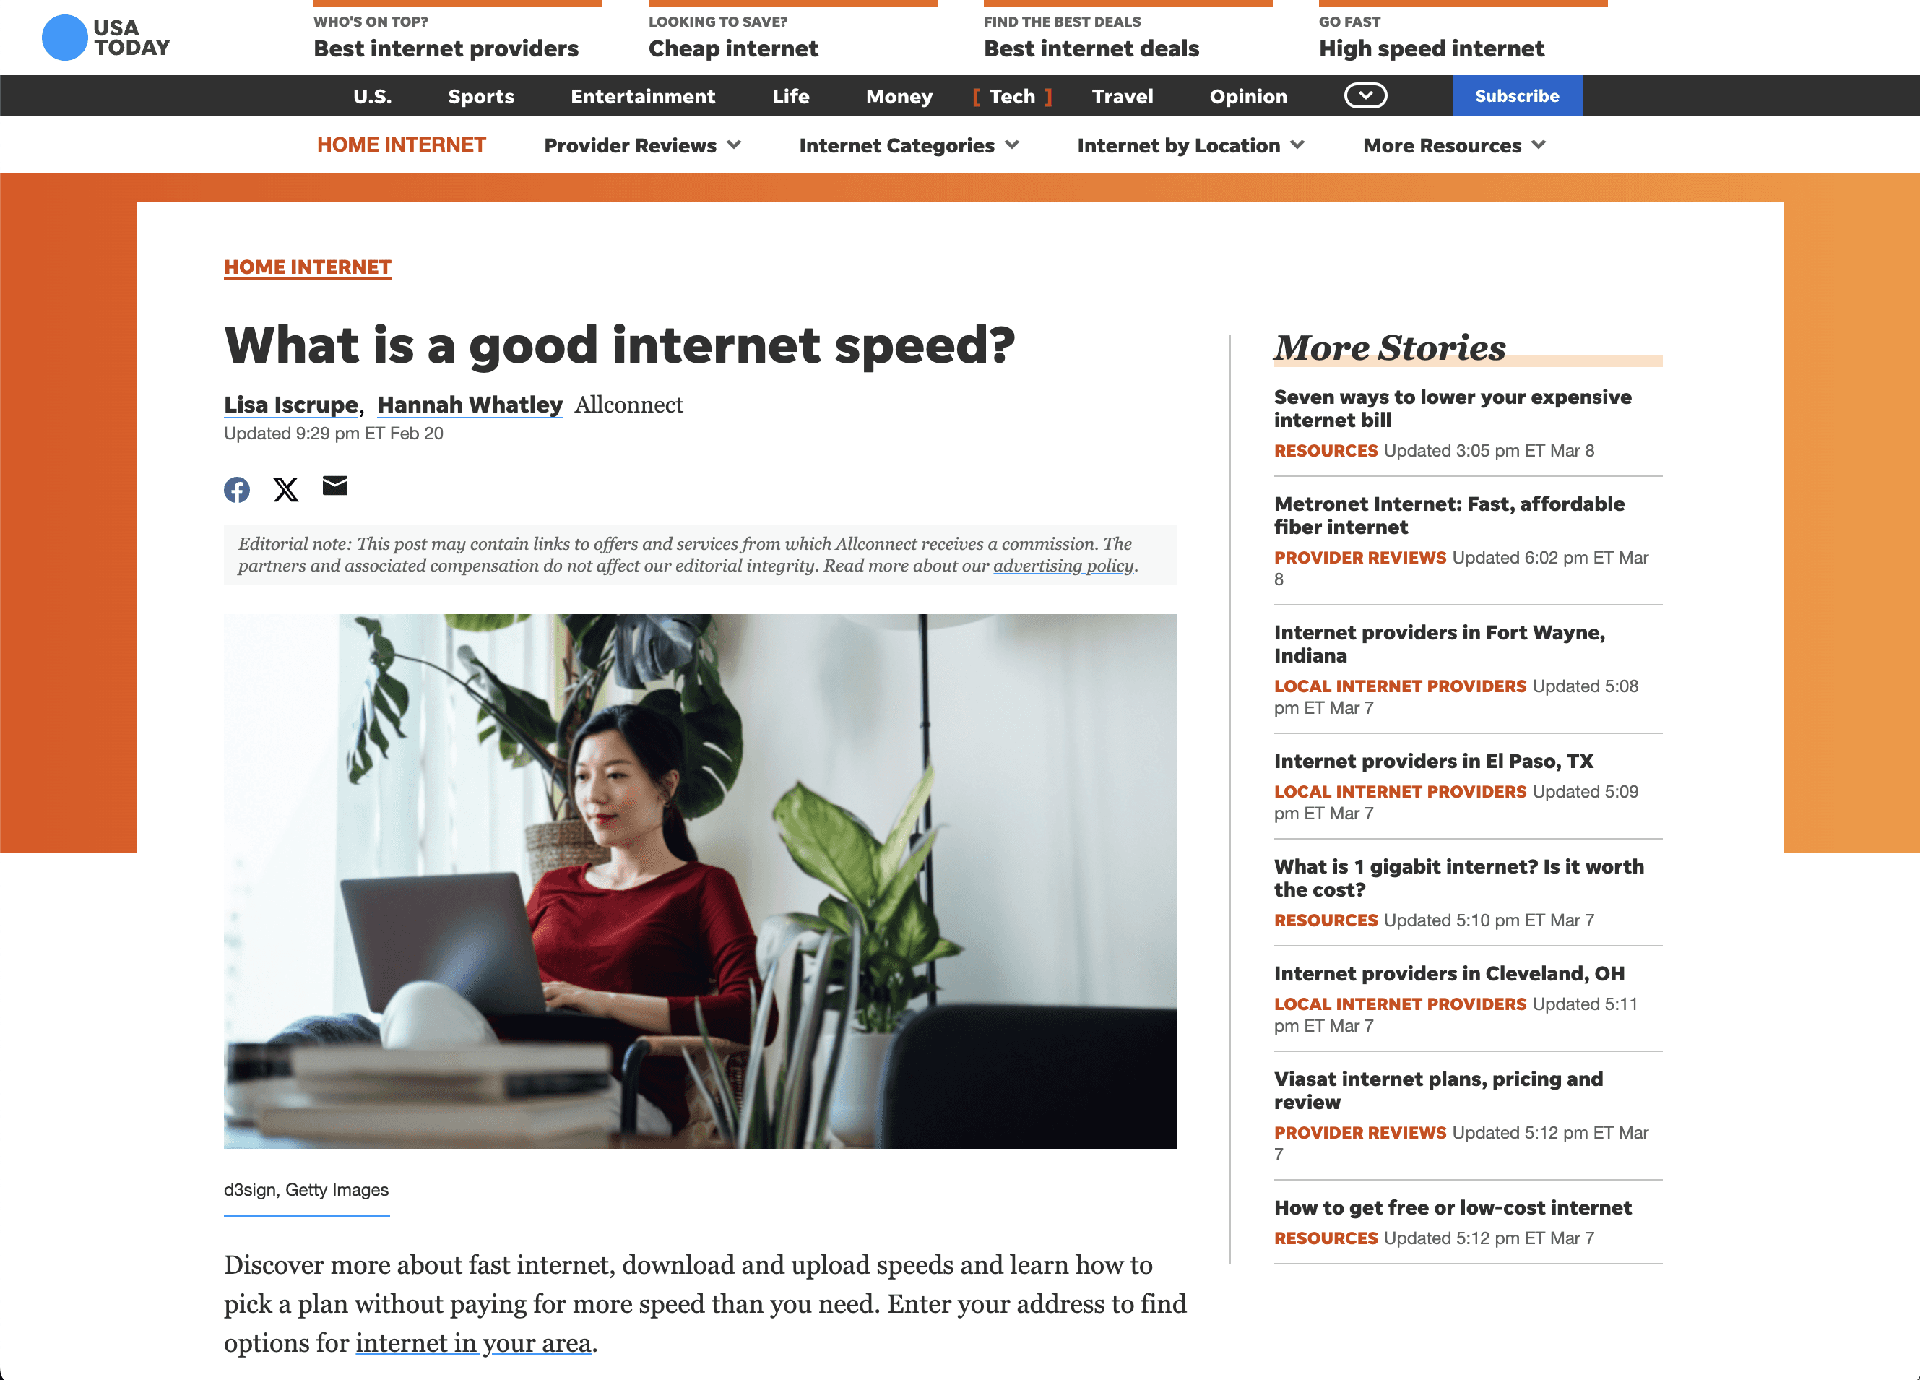Click the HOME INTERNET orange label link
Viewport: 1920px width, 1380px height.
[x=308, y=267]
